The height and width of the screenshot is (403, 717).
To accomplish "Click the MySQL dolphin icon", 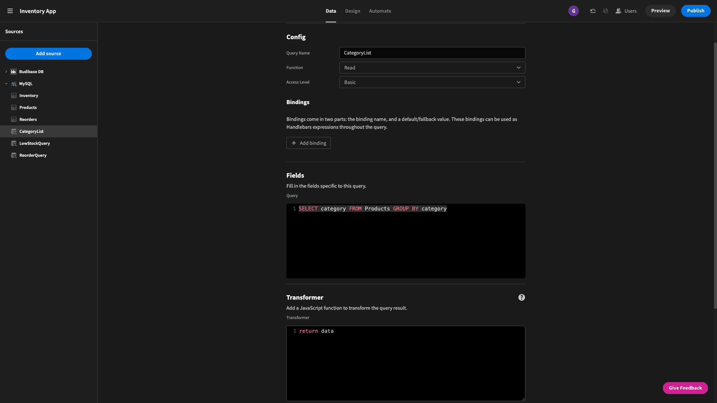I will (x=13, y=84).
